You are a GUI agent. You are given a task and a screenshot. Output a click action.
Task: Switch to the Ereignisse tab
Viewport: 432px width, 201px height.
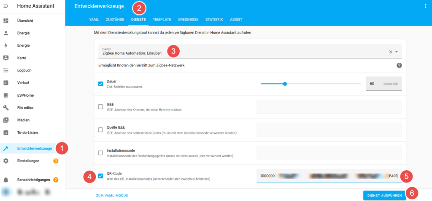188,19
